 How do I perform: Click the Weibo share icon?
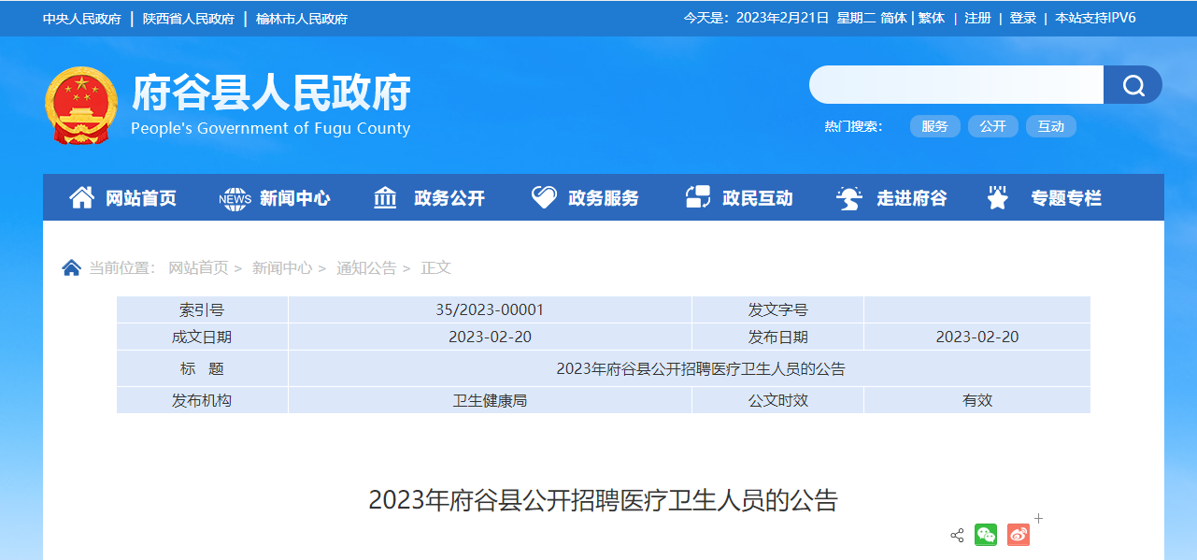(x=1019, y=535)
